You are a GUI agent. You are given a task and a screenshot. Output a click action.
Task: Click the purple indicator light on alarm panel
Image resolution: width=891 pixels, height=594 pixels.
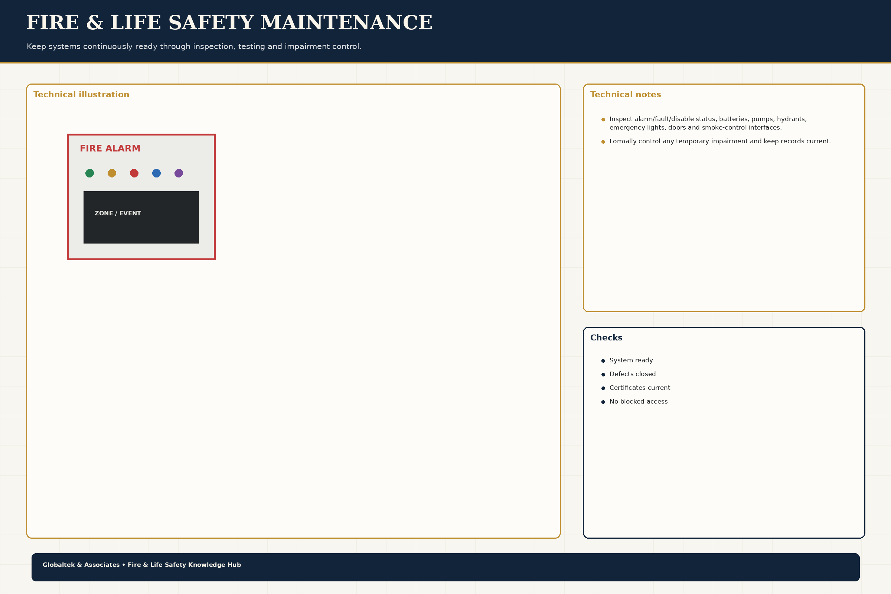point(179,173)
